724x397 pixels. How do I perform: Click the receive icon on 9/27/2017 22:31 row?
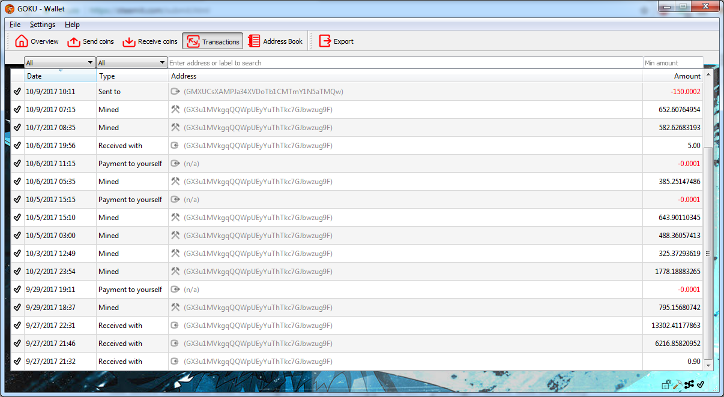pos(175,326)
